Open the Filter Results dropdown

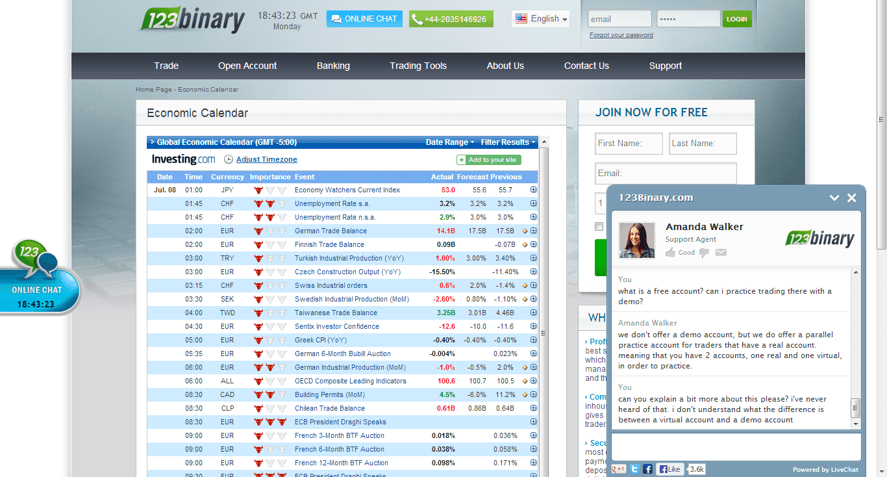pos(508,142)
